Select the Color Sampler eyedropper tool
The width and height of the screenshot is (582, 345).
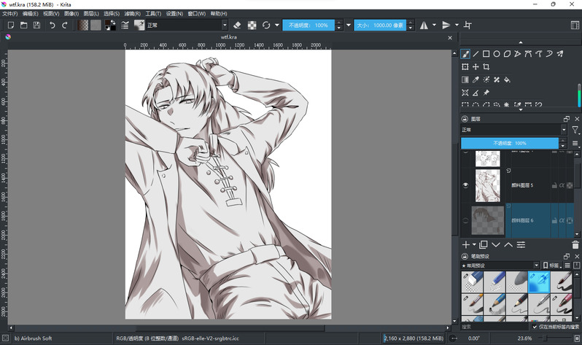(476, 80)
